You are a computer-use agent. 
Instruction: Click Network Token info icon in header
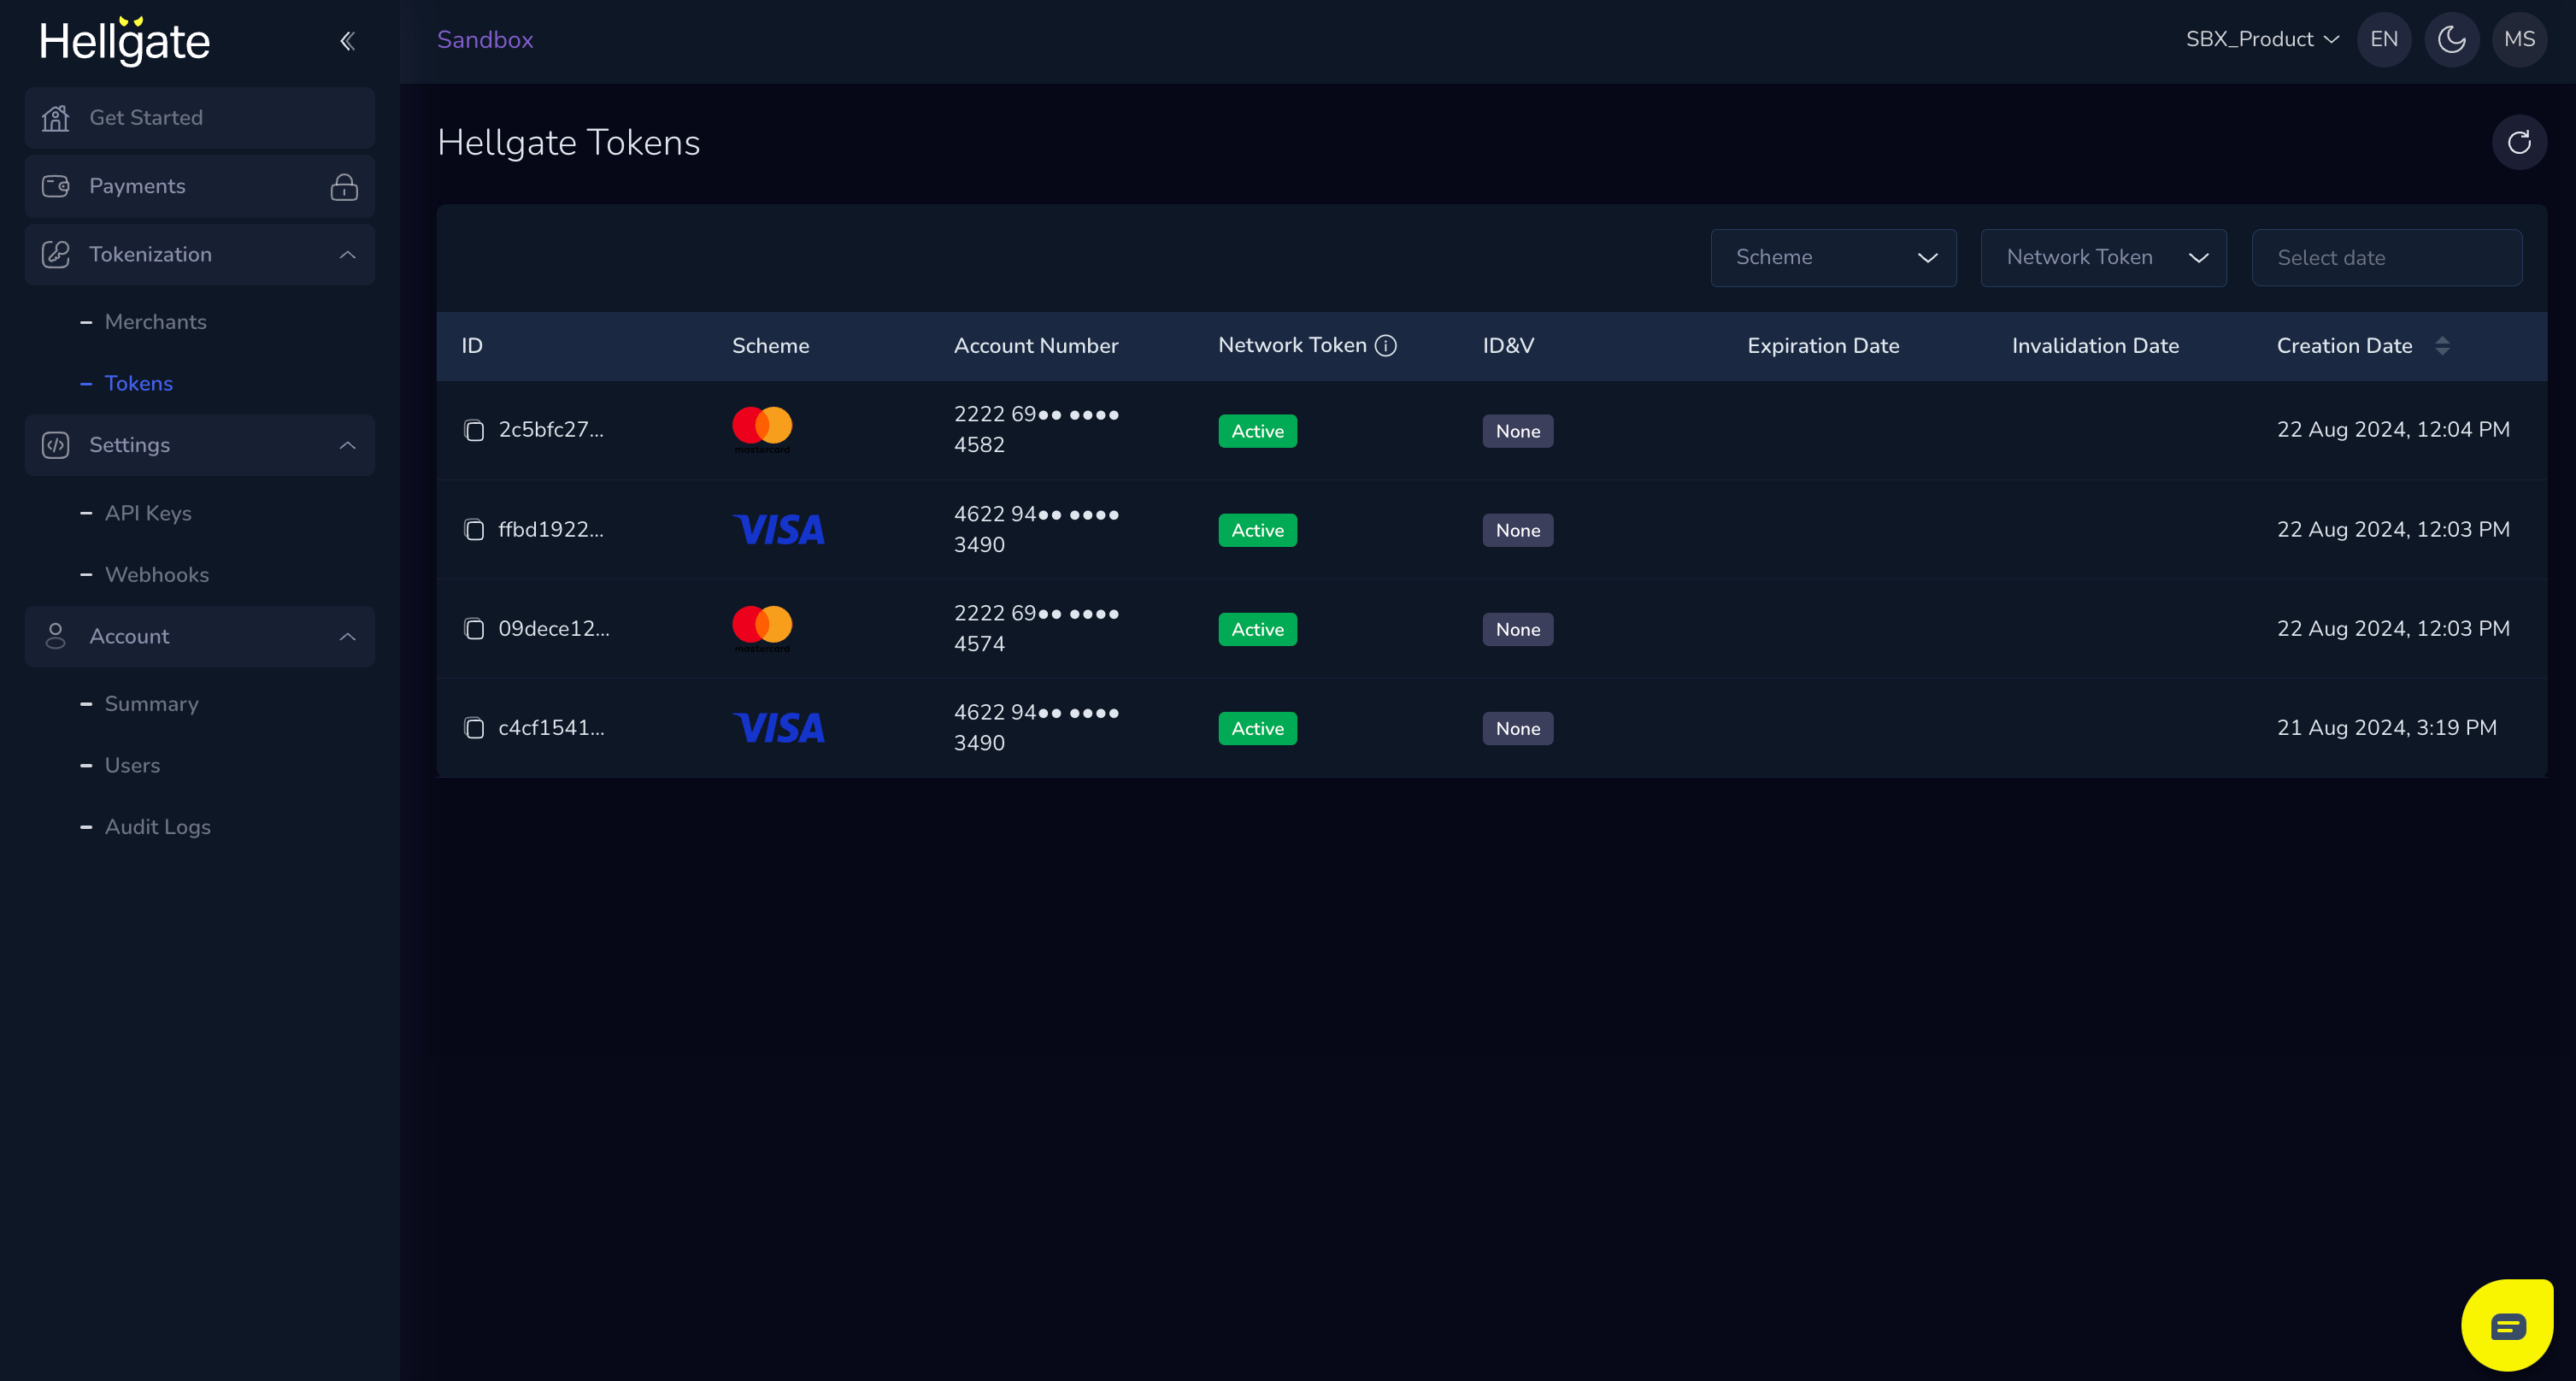[x=1385, y=346]
